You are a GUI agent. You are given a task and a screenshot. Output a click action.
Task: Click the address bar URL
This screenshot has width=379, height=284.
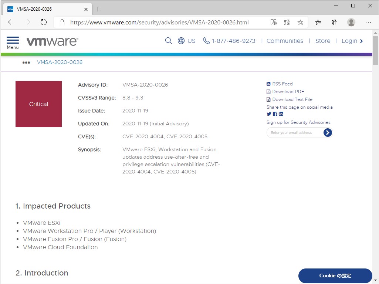click(159, 23)
